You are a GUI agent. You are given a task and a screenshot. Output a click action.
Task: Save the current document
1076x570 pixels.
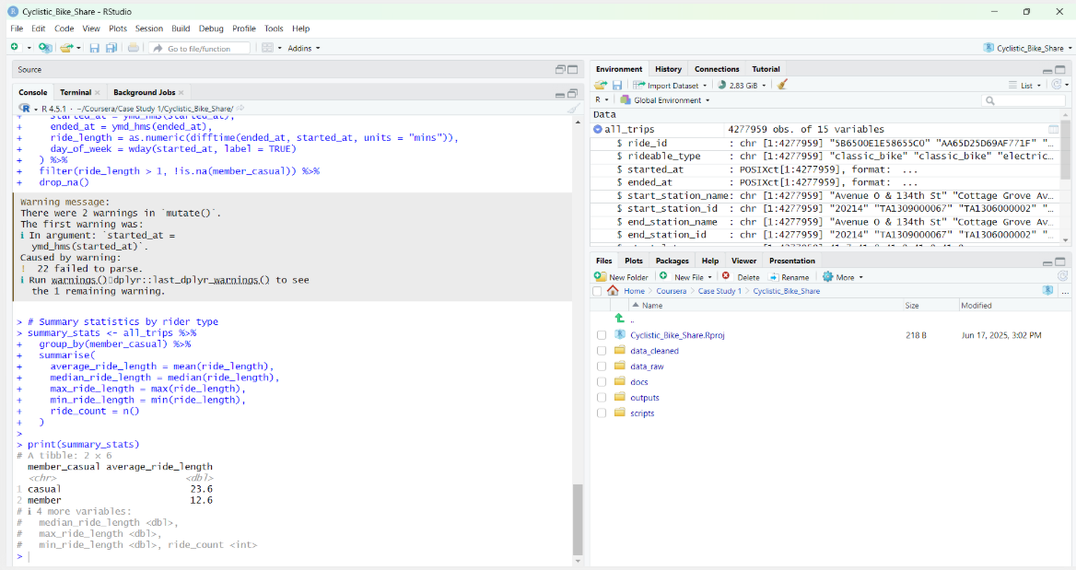pos(94,47)
